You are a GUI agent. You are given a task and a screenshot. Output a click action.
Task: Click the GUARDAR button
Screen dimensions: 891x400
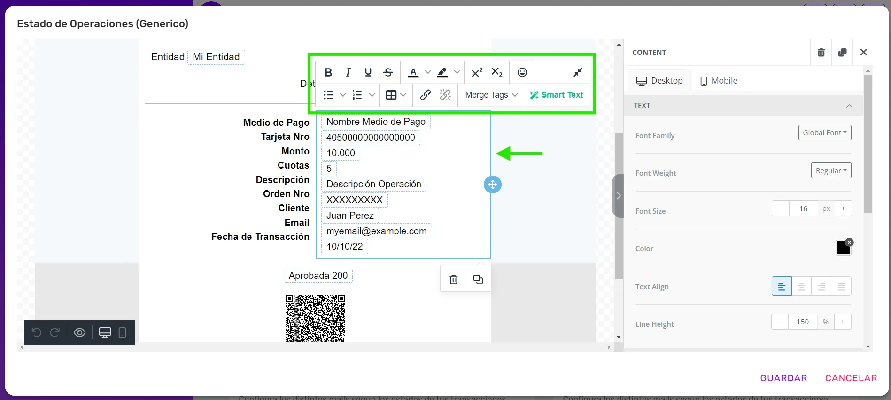[x=783, y=378]
